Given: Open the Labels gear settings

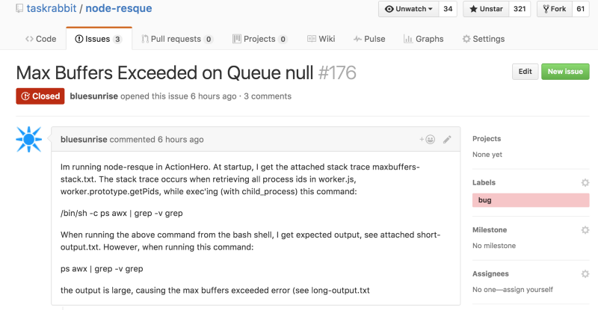Looking at the screenshot, I should point(585,183).
